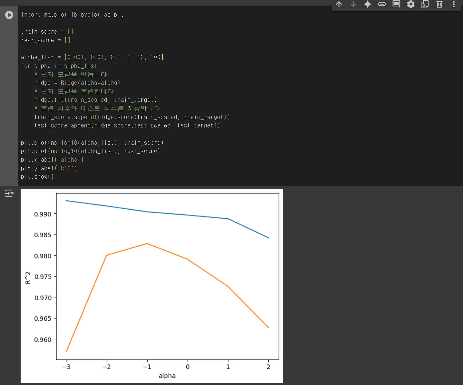This screenshot has height=385, width=463.
Task: Click the plt.show() line
Action: 37,177
